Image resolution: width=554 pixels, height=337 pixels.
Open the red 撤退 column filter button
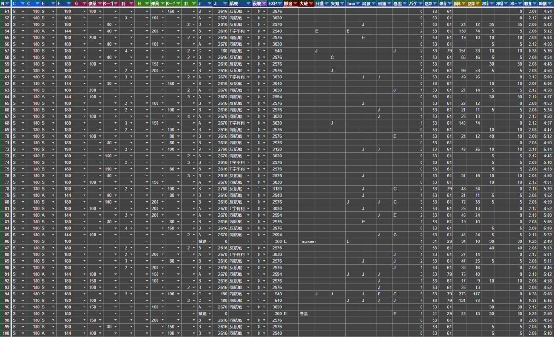tap(295, 4)
